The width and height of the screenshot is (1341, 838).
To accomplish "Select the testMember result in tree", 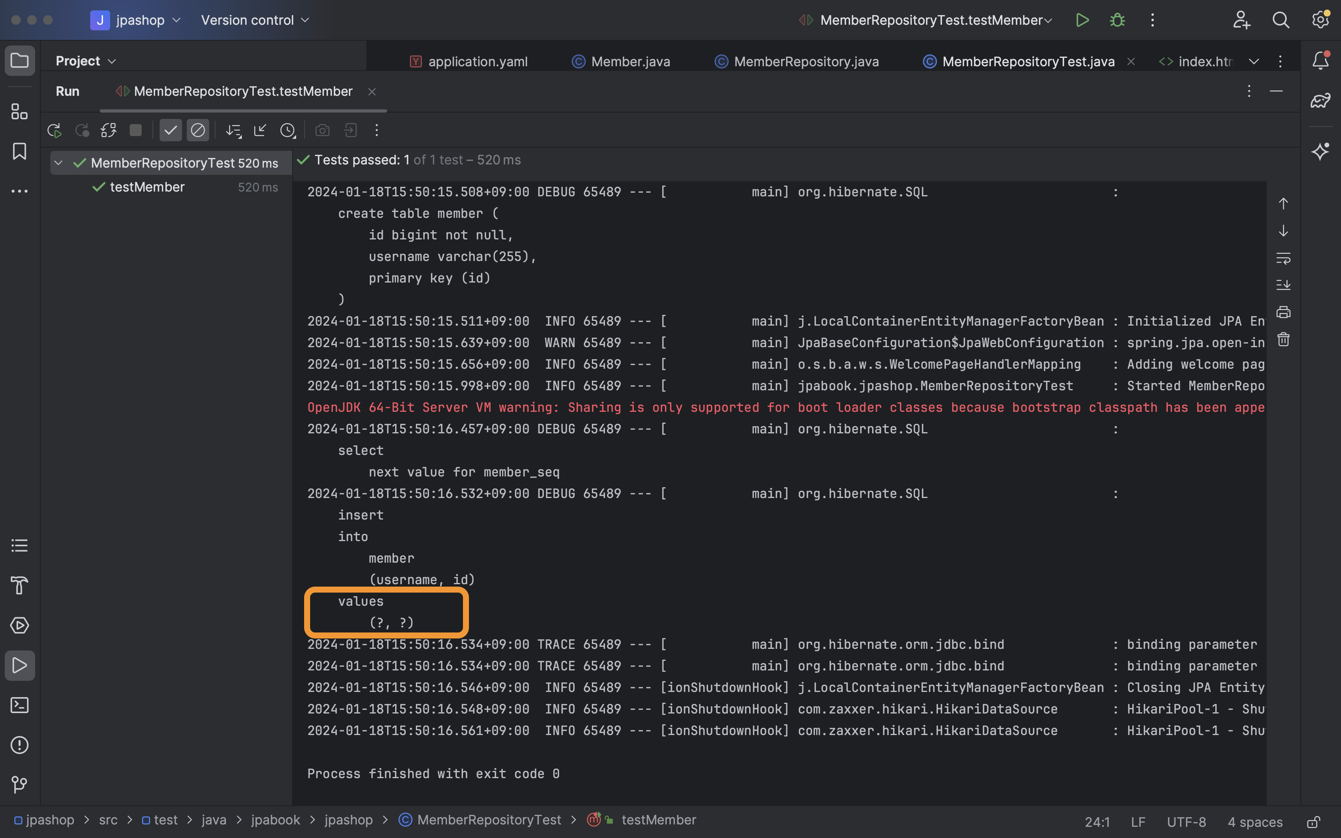I will (x=147, y=187).
